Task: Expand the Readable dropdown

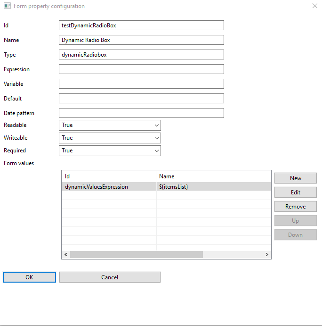Action: point(110,125)
